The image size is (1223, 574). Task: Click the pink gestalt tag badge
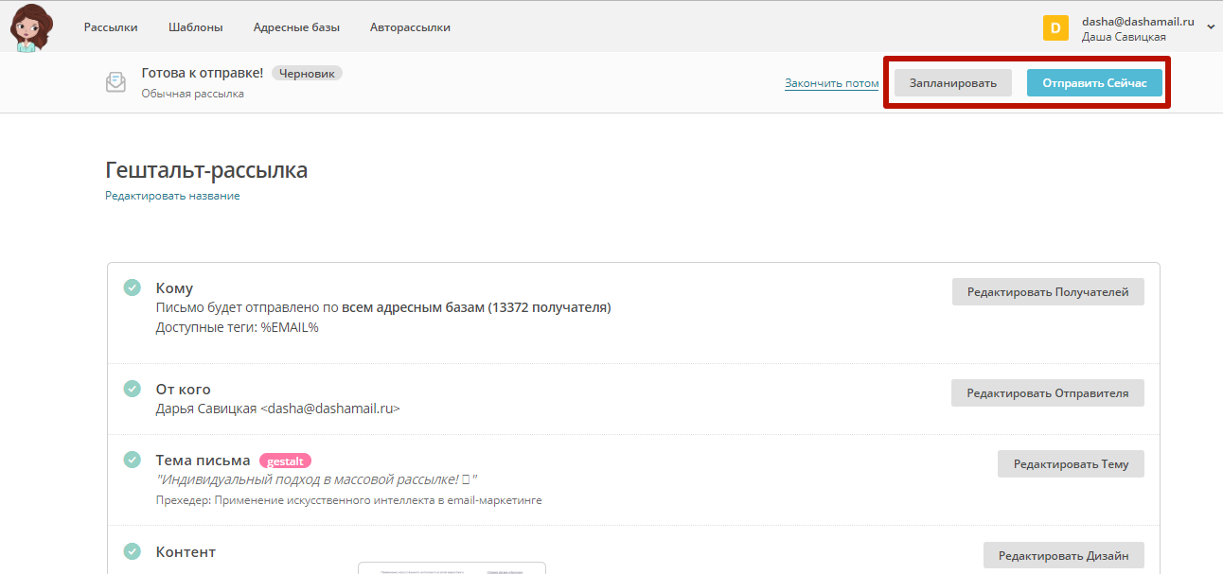pyautogui.click(x=285, y=461)
